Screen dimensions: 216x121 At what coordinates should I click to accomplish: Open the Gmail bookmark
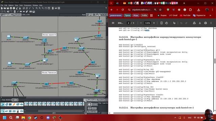(173, 15)
